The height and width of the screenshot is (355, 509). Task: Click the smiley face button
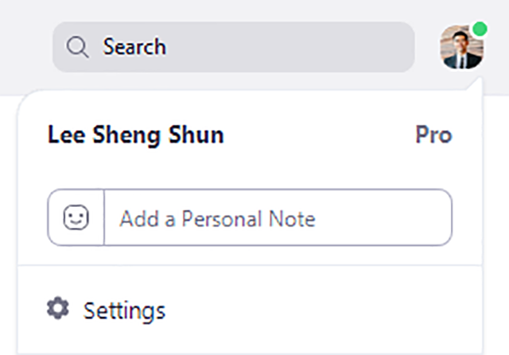tap(76, 217)
